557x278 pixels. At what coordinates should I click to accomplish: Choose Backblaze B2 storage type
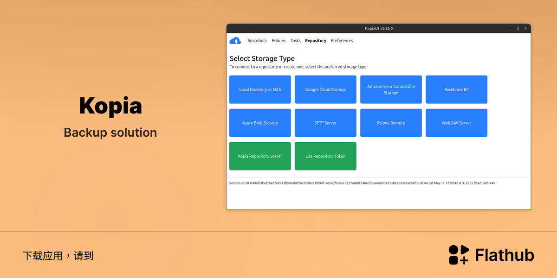pos(456,89)
